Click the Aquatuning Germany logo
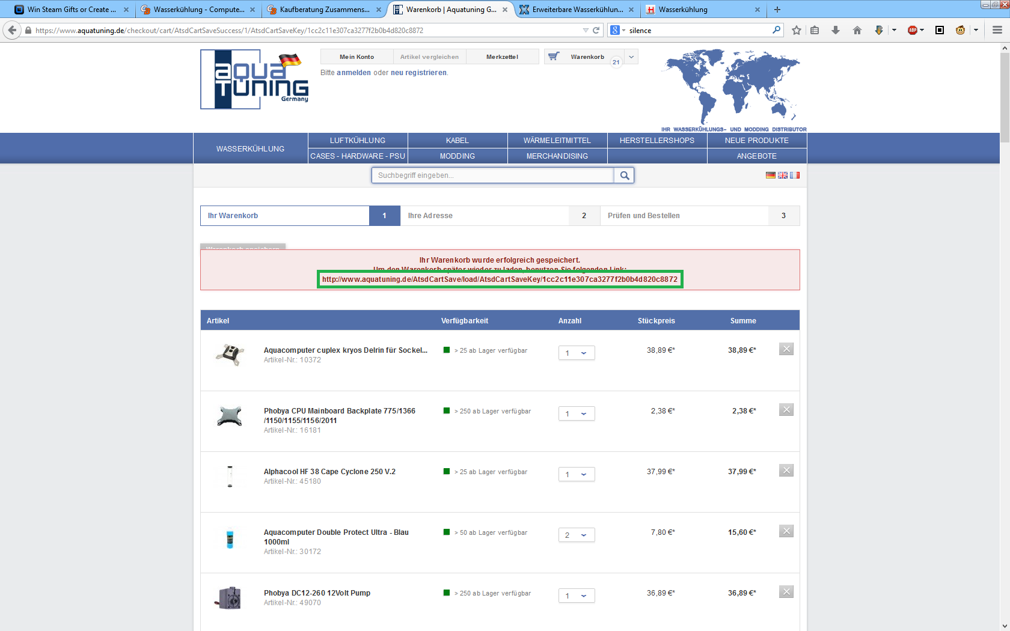 click(254, 79)
